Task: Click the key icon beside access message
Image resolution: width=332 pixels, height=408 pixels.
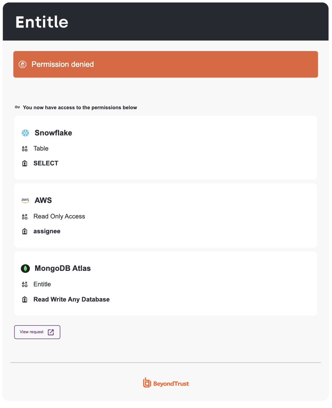Action: (x=18, y=107)
